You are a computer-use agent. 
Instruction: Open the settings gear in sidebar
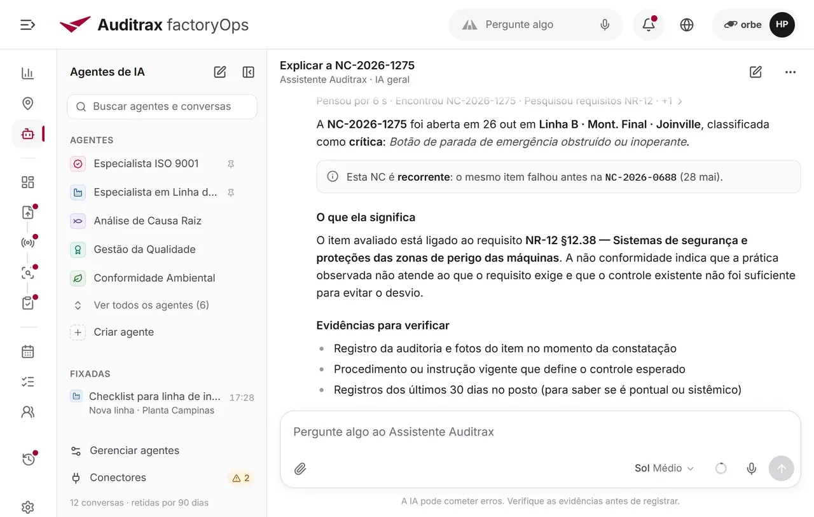27,507
